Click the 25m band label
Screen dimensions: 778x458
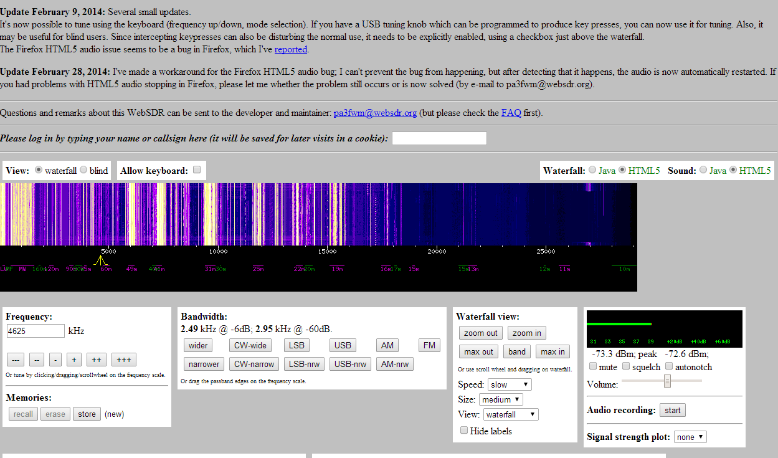pyautogui.click(x=258, y=269)
